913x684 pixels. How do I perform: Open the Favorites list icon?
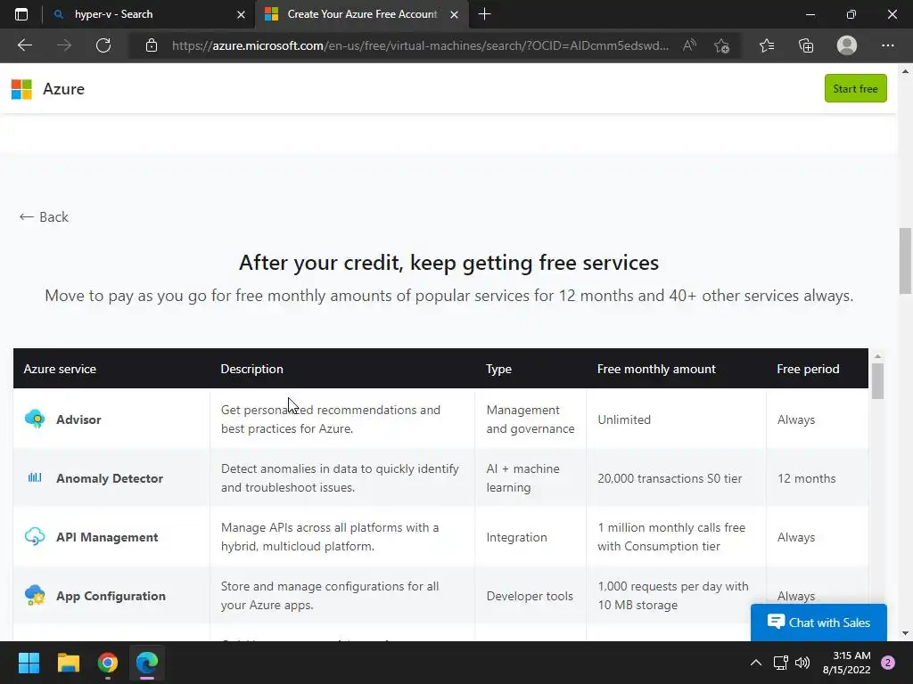click(767, 45)
